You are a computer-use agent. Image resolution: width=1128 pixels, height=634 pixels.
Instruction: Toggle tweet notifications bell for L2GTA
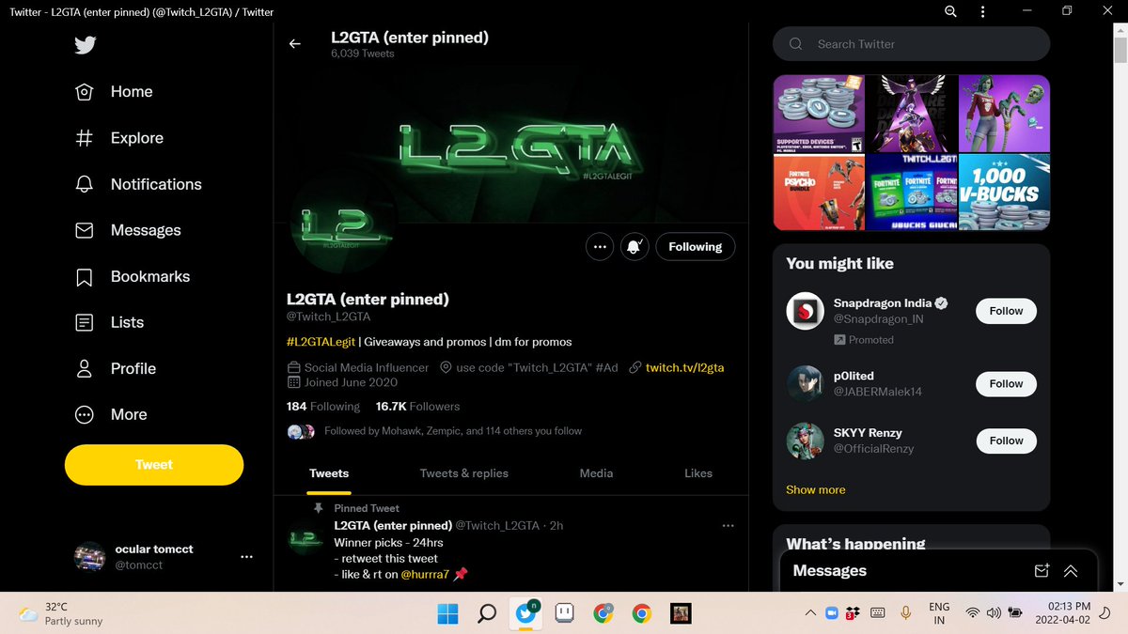634,247
